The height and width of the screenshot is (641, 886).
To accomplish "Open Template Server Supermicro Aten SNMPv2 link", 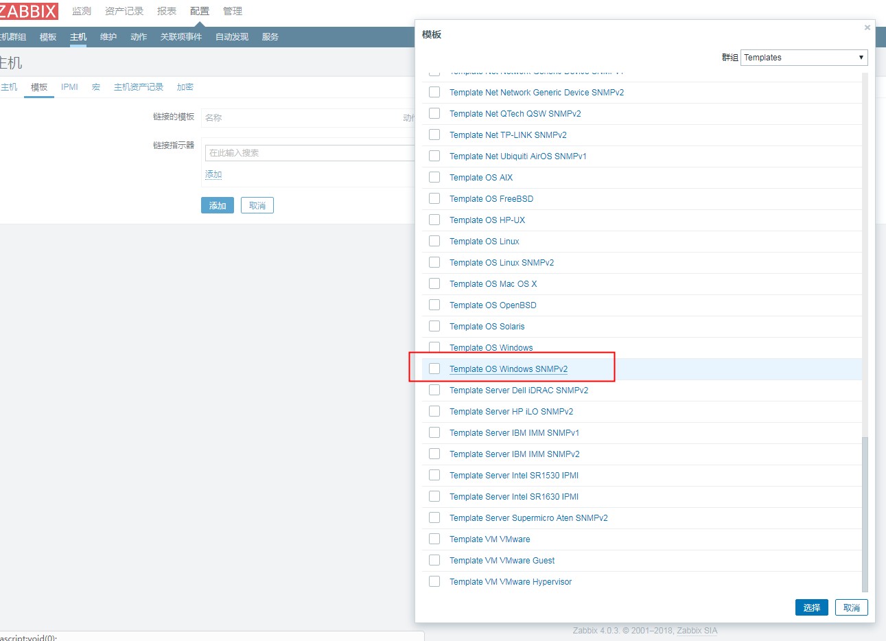I will pos(528,518).
